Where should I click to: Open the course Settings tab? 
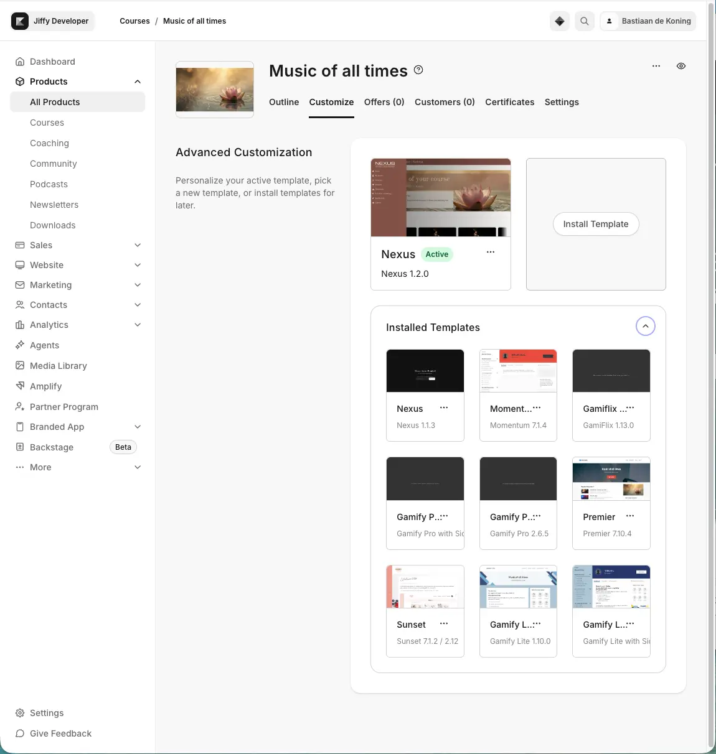click(x=562, y=102)
